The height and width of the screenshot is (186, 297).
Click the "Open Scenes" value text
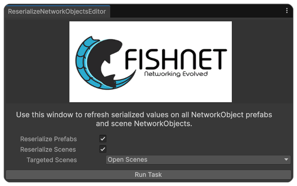click(127, 160)
